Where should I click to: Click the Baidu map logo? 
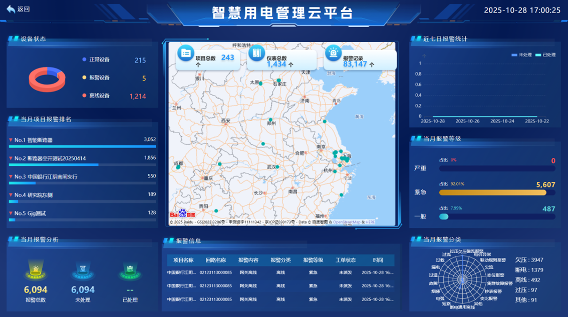point(183,213)
